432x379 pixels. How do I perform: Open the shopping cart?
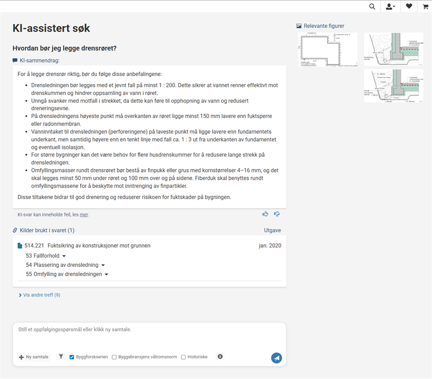point(425,6)
